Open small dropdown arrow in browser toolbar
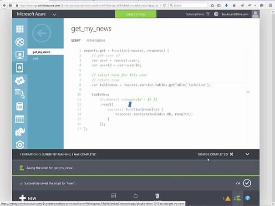Screen dimensions: 275x206 point(255,5)
